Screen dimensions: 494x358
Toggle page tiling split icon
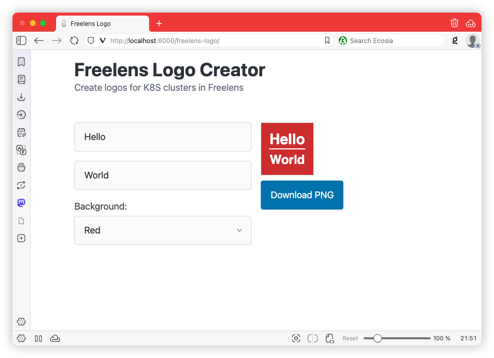(x=313, y=338)
